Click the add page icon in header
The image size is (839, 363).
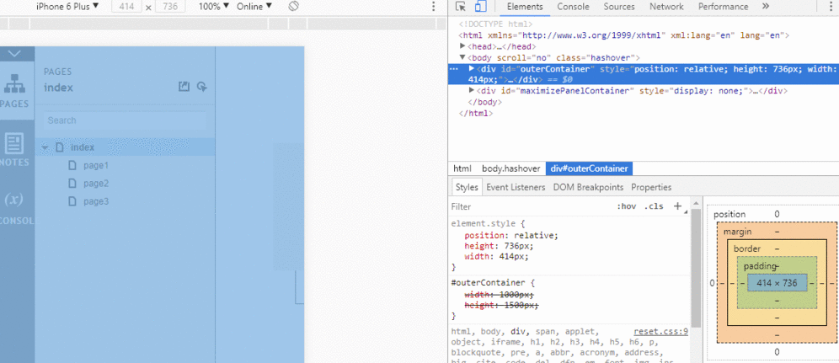[201, 87]
